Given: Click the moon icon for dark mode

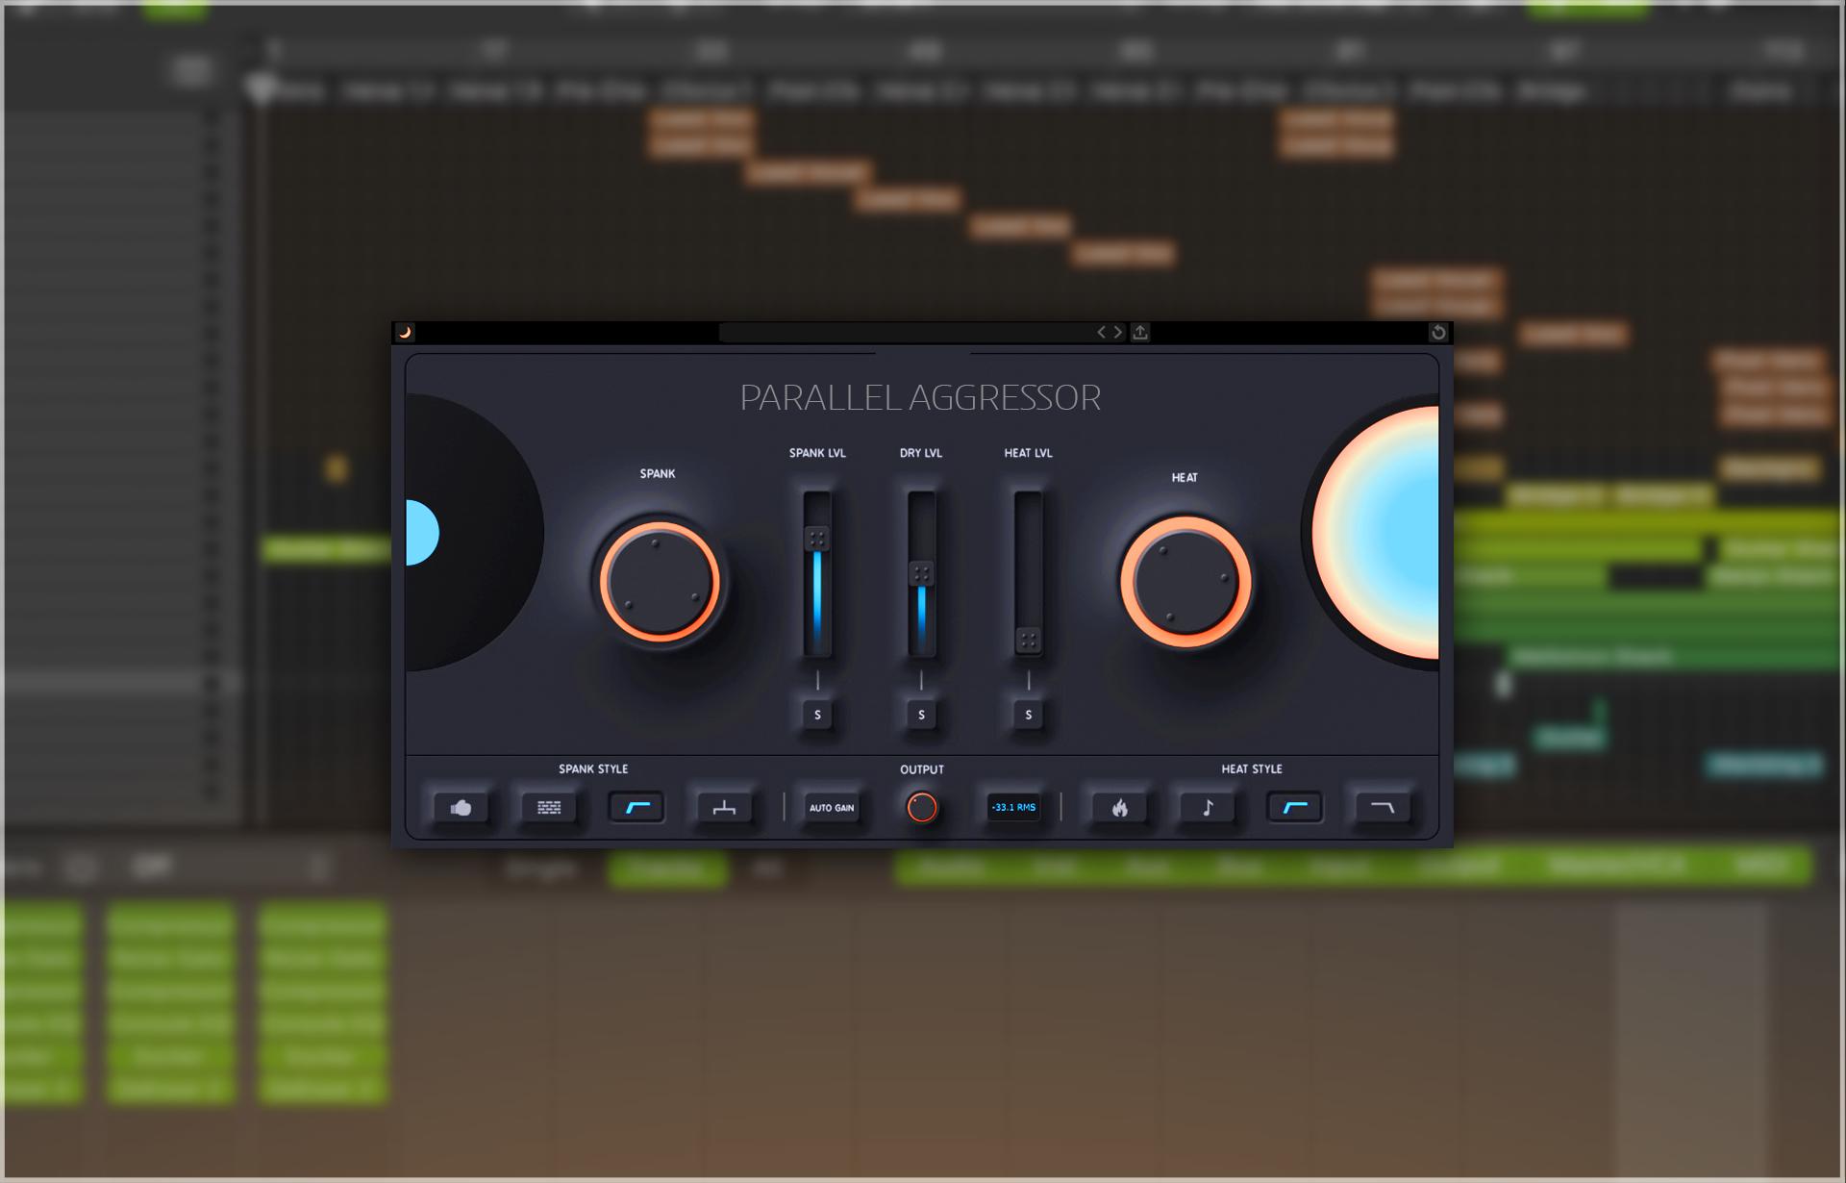Looking at the screenshot, I should coord(405,332).
